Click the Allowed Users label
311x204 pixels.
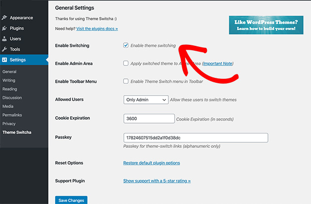point(69,100)
